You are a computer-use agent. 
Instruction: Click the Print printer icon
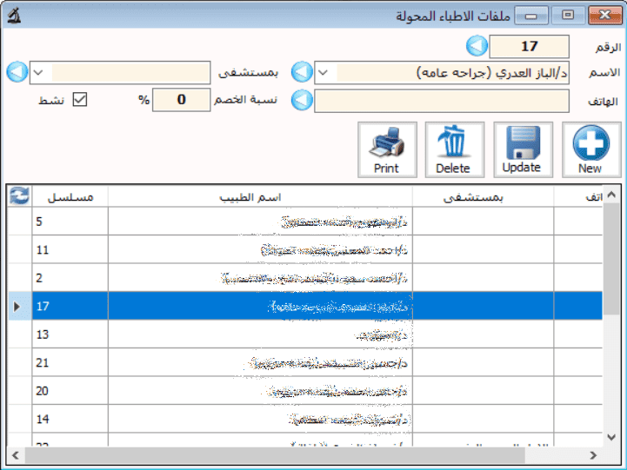pos(386,142)
